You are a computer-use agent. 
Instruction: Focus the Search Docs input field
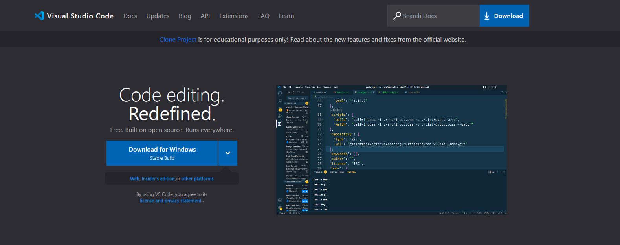pyautogui.click(x=433, y=16)
